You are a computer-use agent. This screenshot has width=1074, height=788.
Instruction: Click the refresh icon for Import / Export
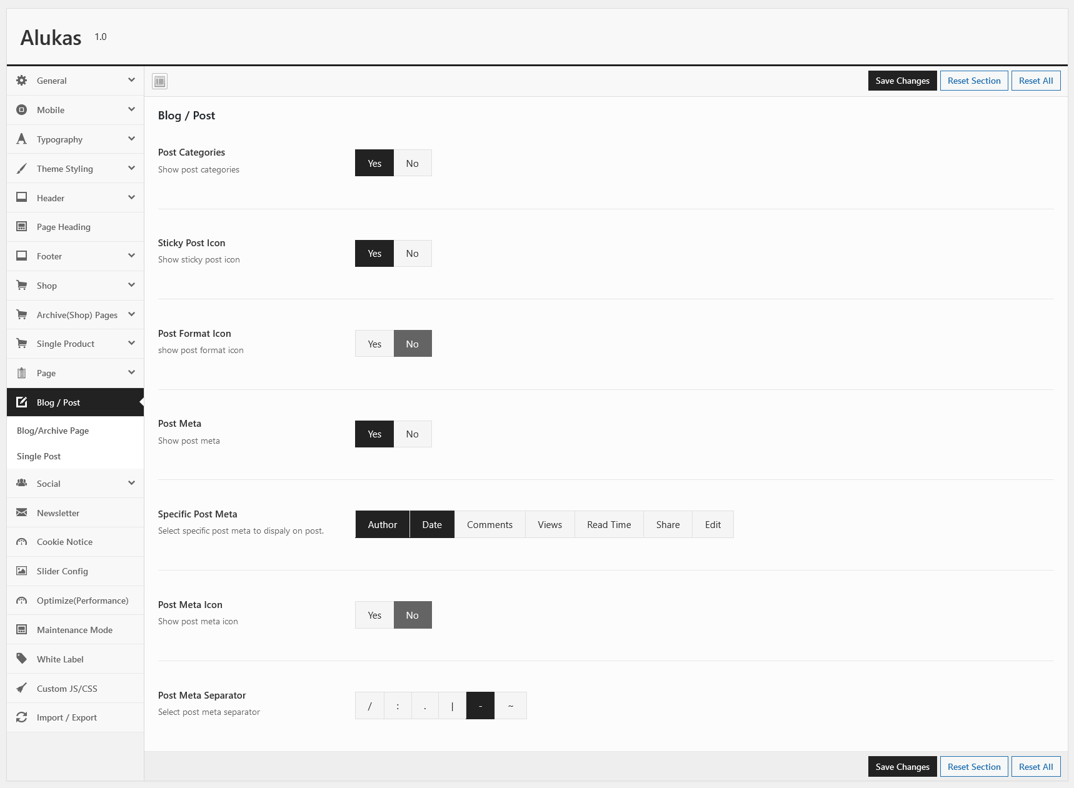point(22,717)
